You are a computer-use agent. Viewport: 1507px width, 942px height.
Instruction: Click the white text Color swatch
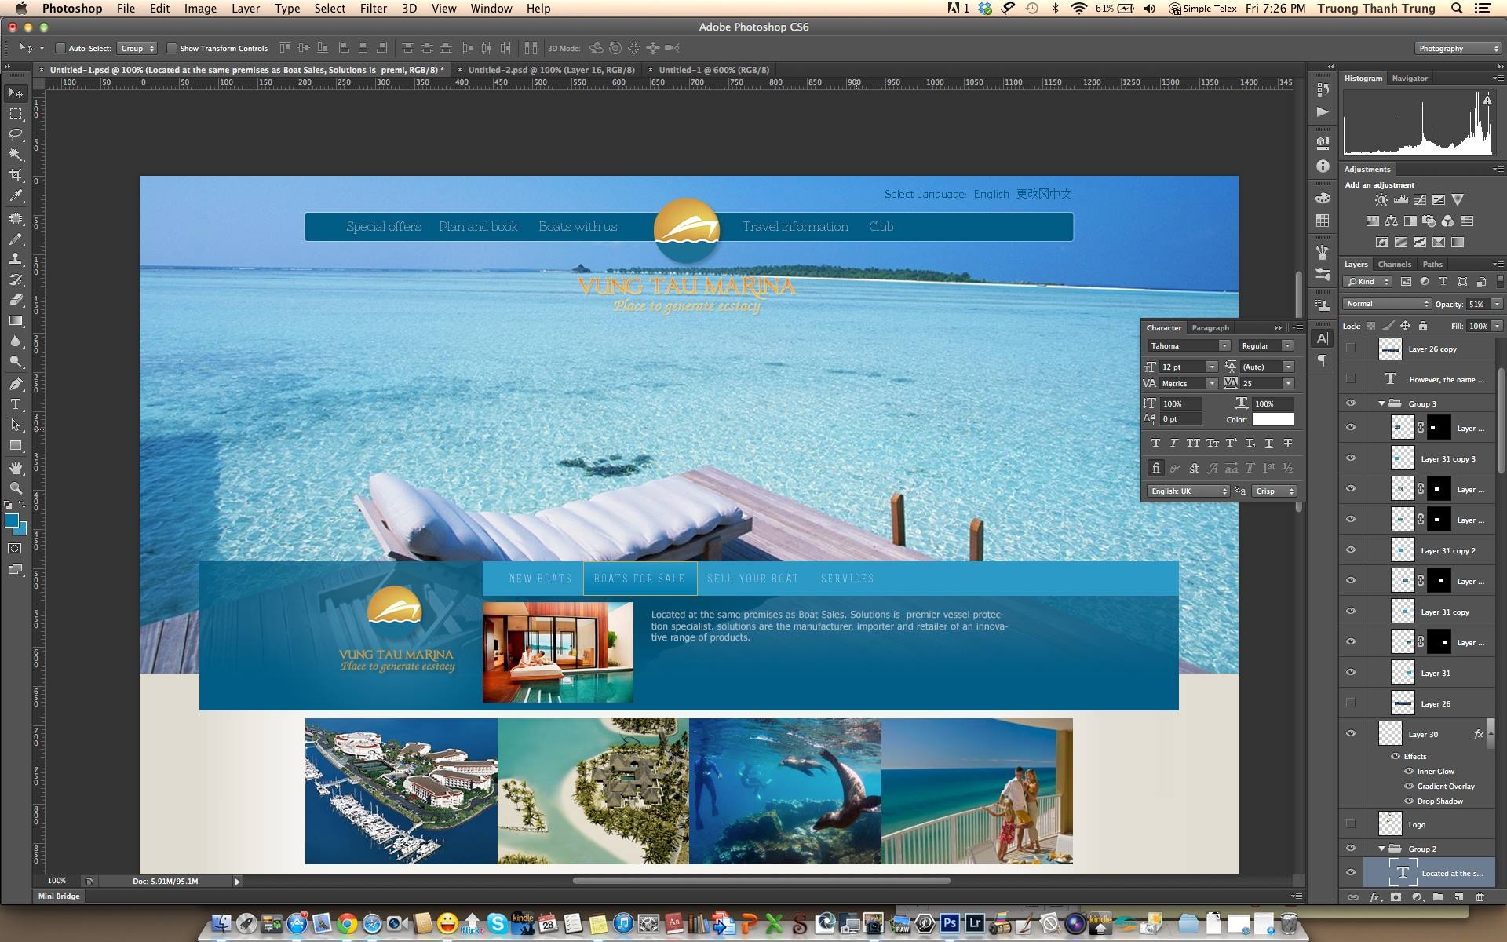(x=1272, y=420)
